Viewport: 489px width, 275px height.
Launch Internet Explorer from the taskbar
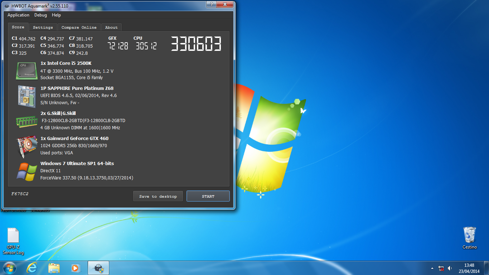coord(32,268)
